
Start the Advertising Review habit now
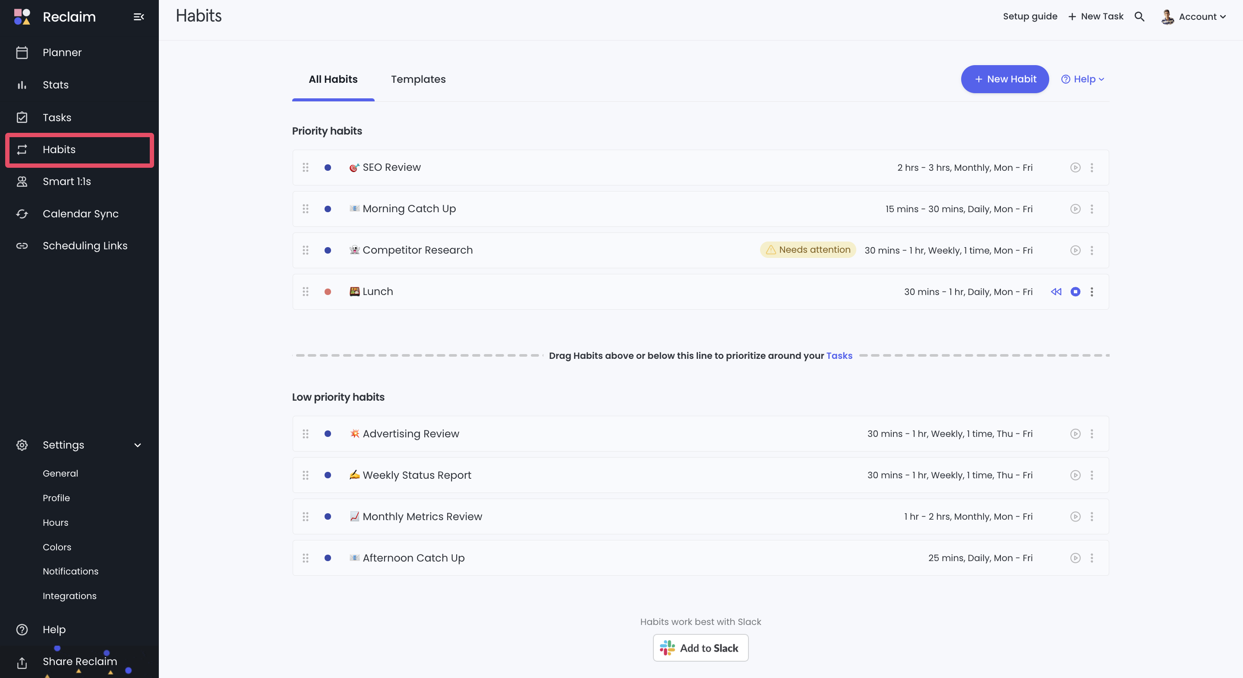pos(1075,433)
